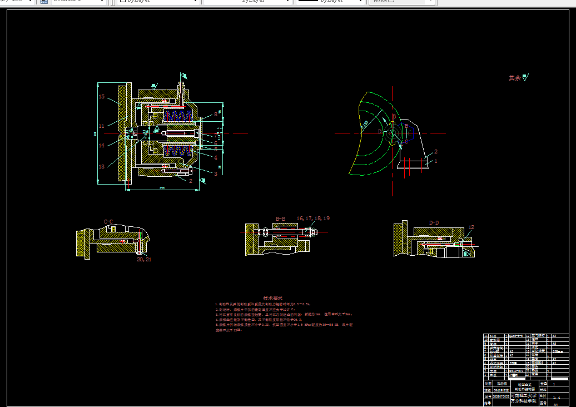Click part label 2 below main section view
576x407 pixels.
pyautogui.click(x=191, y=181)
